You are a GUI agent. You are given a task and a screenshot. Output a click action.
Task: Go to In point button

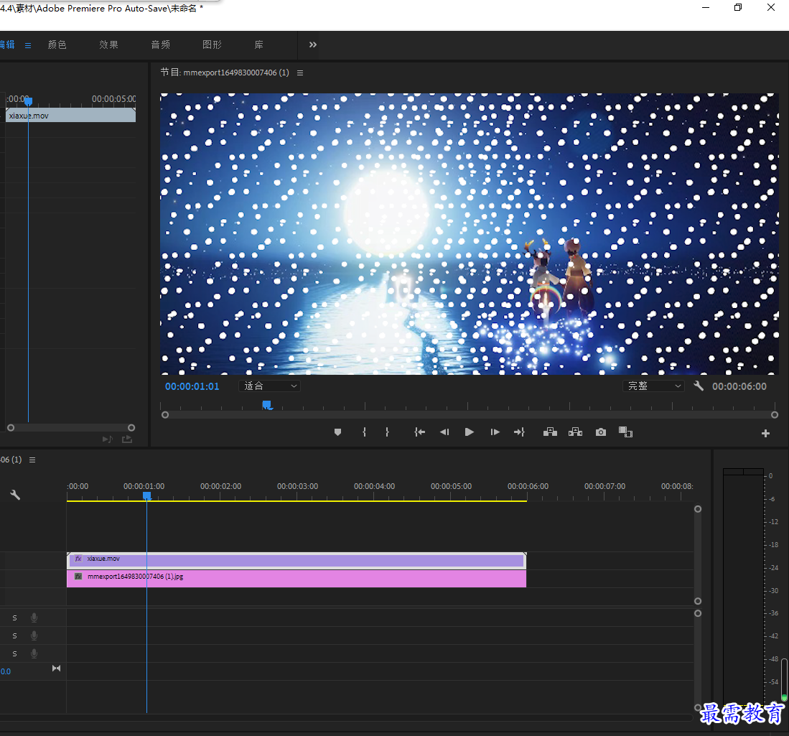(419, 432)
